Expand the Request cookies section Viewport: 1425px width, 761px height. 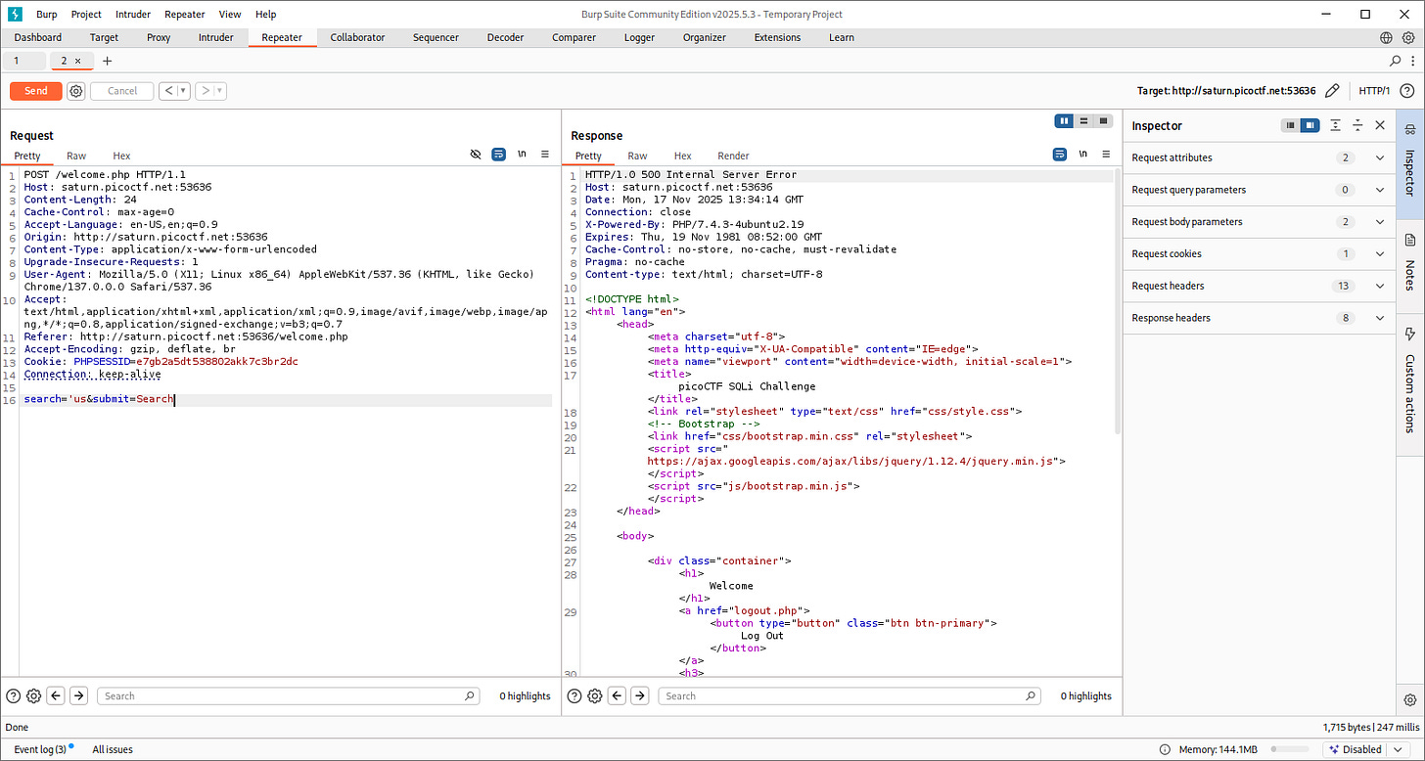pos(1380,253)
